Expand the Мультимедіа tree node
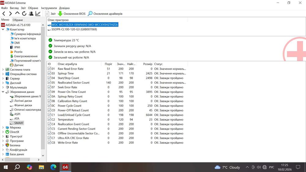The height and width of the screenshot is (172, 306). (3, 87)
